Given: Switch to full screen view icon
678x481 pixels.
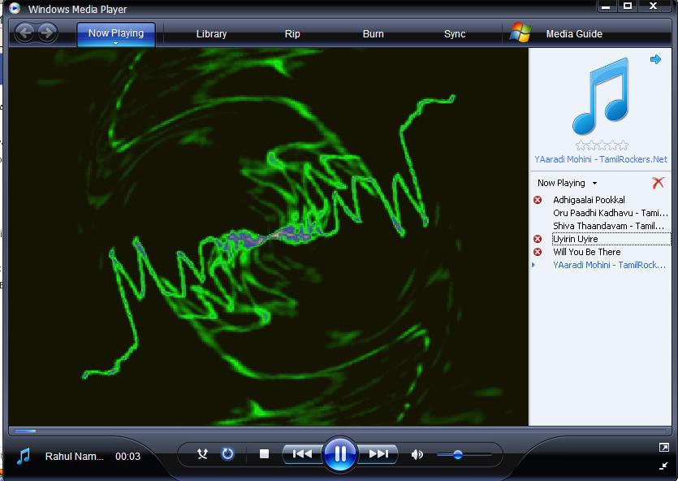Looking at the screenshot, I should click(x=663, y=447).
